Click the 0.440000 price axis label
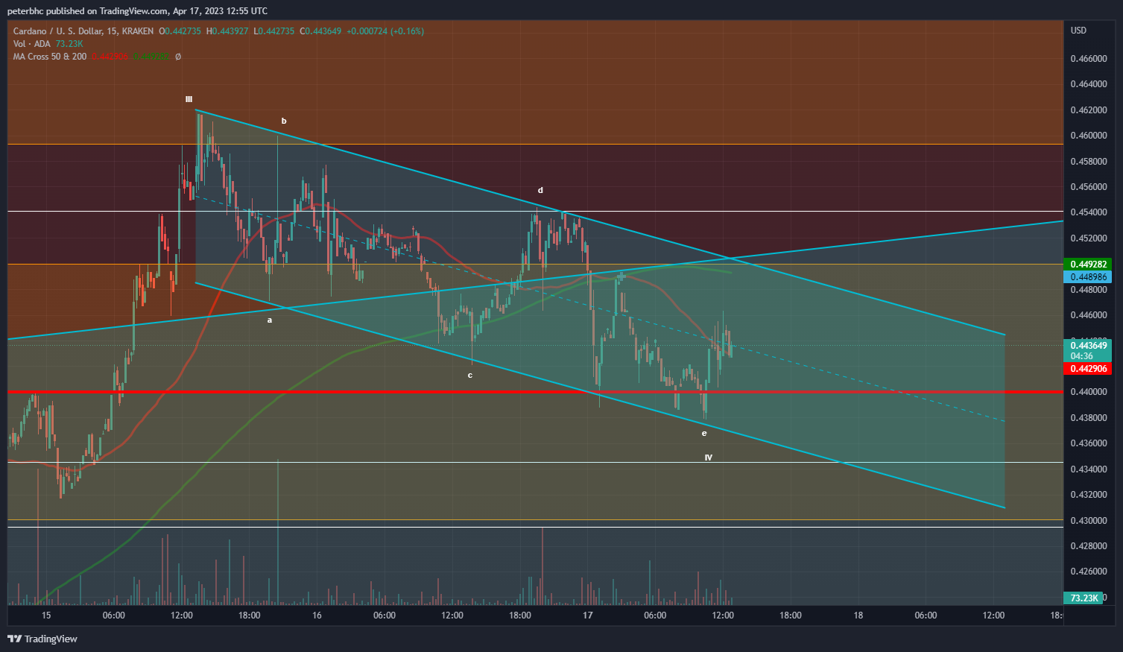The image size is (1123, 652). pos(1089,392)
